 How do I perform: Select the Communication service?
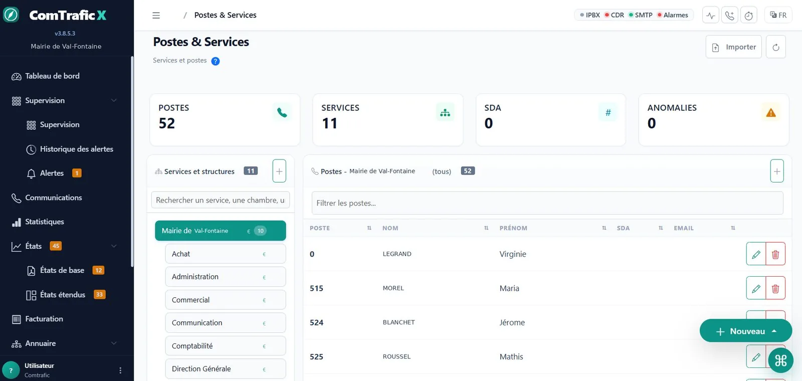226,323
